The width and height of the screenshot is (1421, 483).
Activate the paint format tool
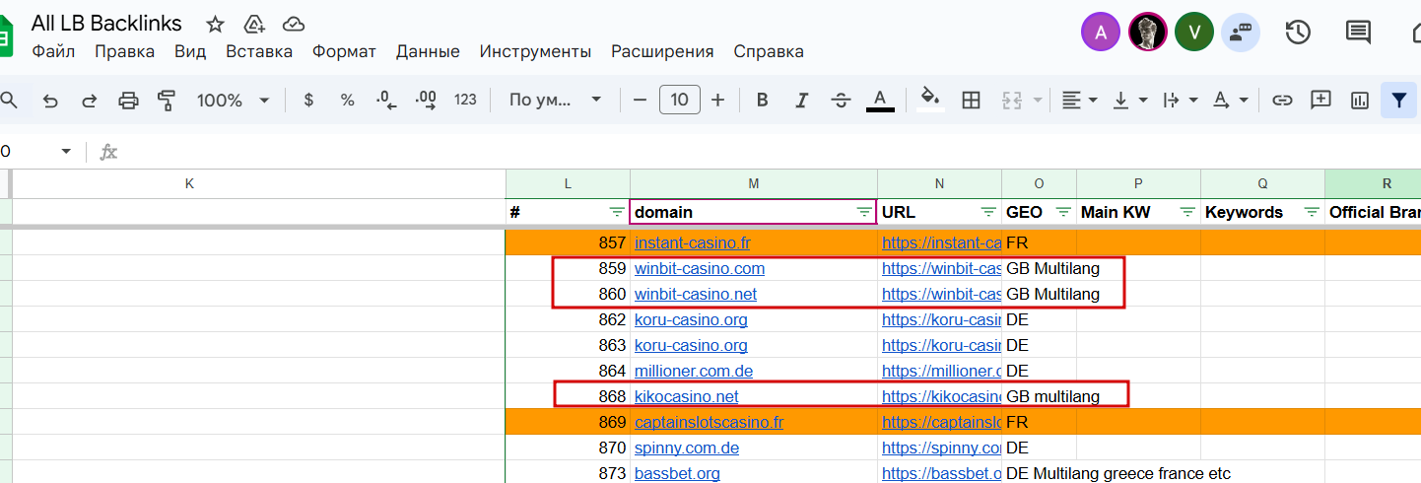click(167, 100)
